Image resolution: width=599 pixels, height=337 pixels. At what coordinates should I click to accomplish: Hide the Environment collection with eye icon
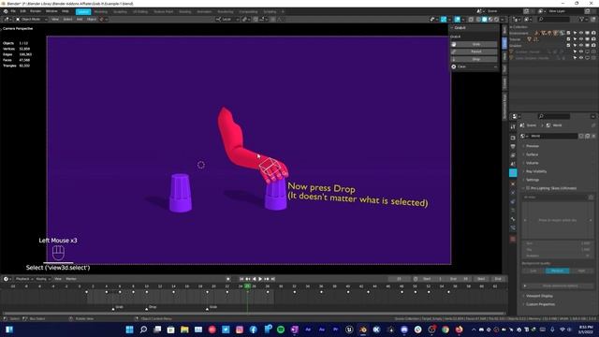(581, 34)
